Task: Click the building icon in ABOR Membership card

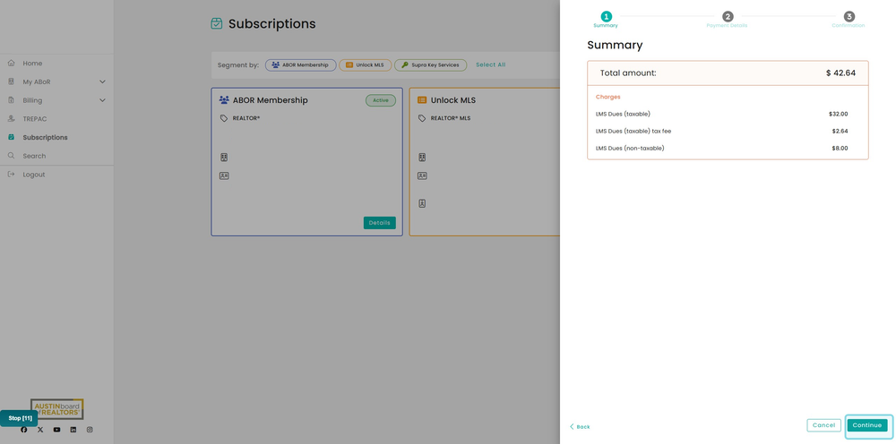Action: coord(224,157)
